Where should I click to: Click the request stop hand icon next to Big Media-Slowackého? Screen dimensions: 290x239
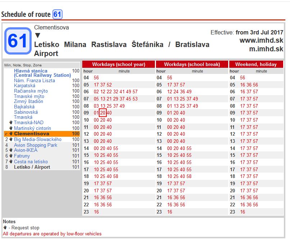click(x=11, y=139)
